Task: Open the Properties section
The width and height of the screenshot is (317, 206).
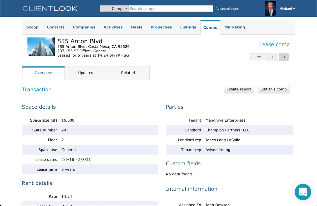Action: pos(161,27)
